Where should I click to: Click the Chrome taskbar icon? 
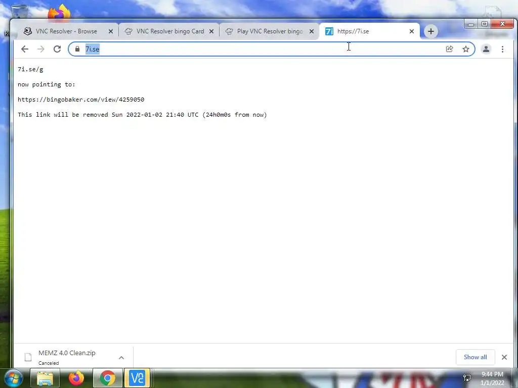[107, 378]
